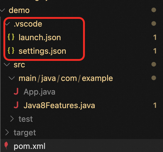Collapse the demo folder
Screen dimensions: 163x152
[x=2, y=10]
